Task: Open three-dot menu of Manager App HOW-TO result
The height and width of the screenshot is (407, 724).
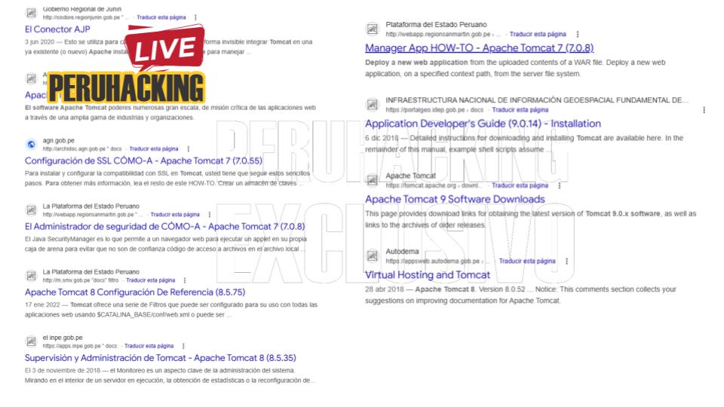Action: tap(577, 34)
